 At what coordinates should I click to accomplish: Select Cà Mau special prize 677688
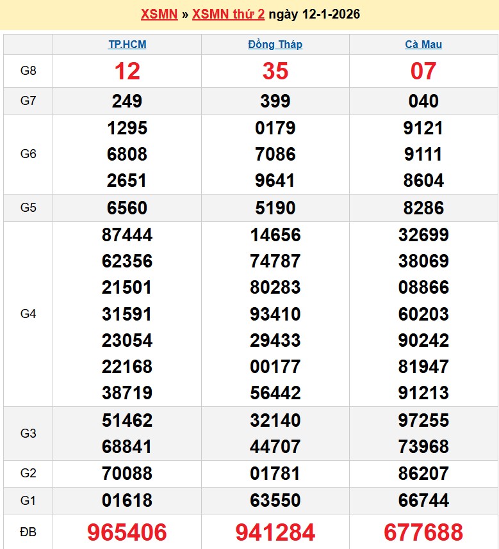pos(423,532)
